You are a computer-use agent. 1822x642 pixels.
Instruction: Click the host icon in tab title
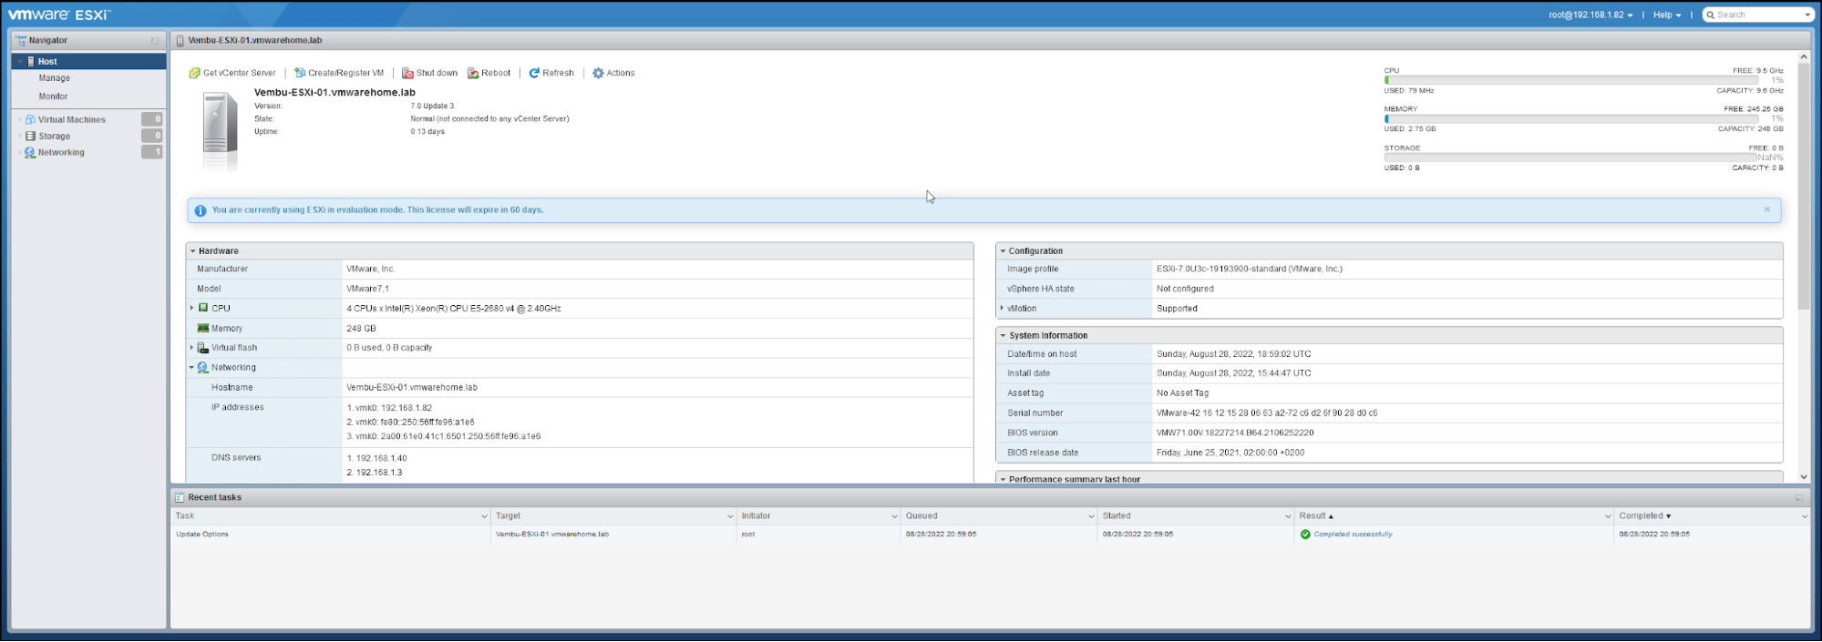[180, 41]
